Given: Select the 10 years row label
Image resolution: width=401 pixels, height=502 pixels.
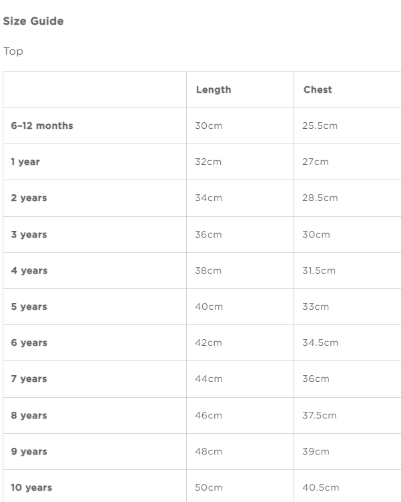Looking at the screenshot, I should click(x=31, y=487).
